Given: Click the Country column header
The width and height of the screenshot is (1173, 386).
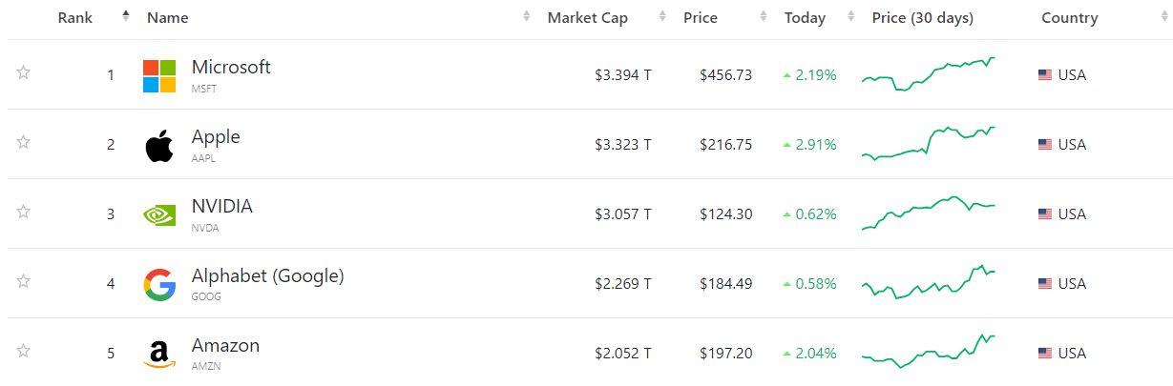Looking at the screenshot, I should 1069,18.
